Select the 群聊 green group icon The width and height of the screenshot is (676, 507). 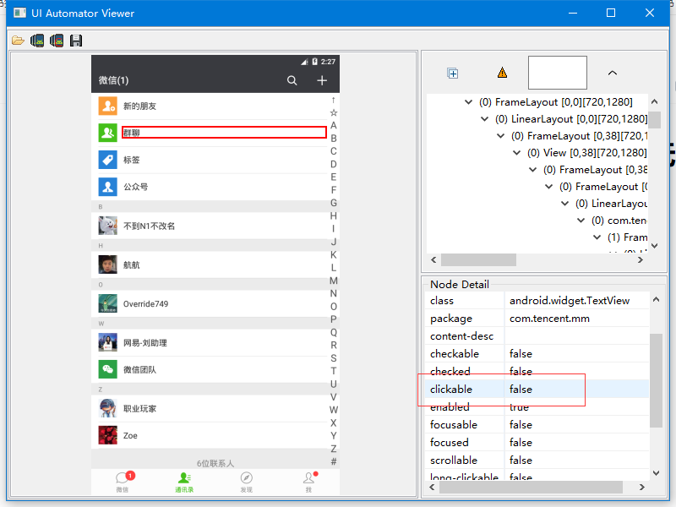pyautogui.click(x=108, y=133)
